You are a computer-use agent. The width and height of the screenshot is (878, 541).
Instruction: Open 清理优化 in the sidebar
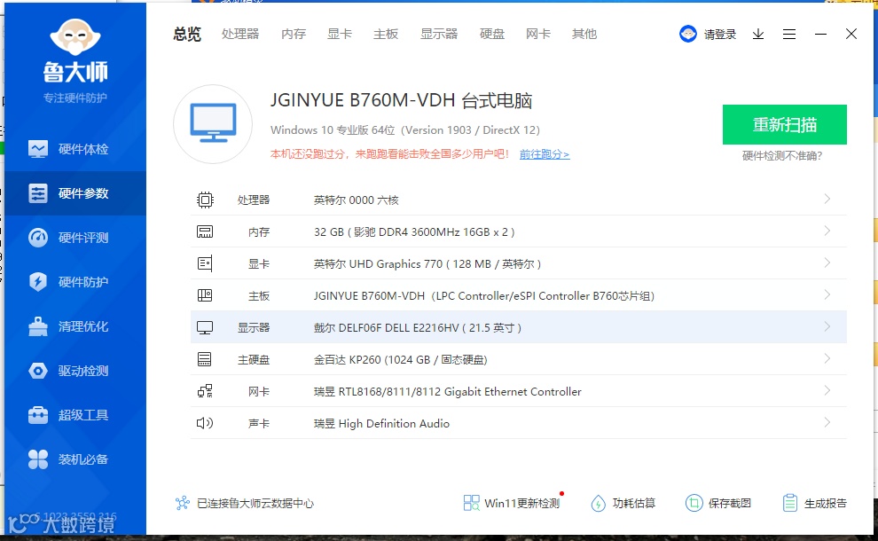click(75, 326)
